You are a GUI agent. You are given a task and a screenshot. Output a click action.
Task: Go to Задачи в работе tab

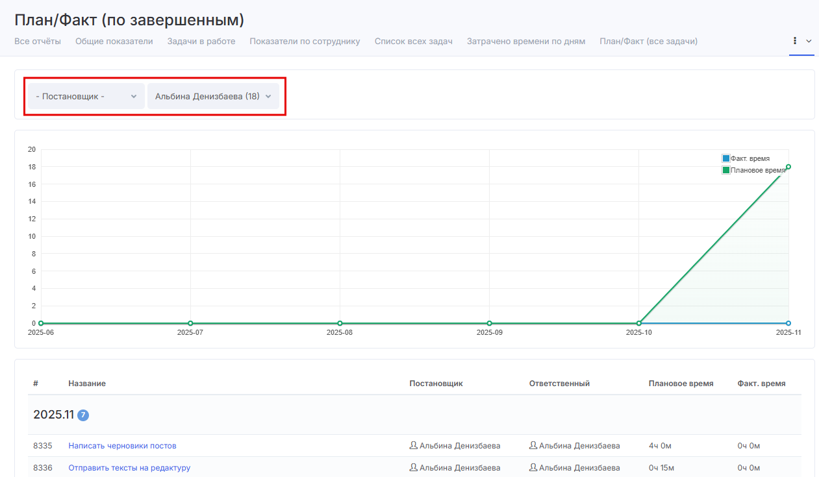[201, 42]
